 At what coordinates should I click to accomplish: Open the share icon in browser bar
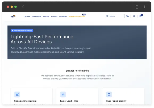(x=137, y=7)
